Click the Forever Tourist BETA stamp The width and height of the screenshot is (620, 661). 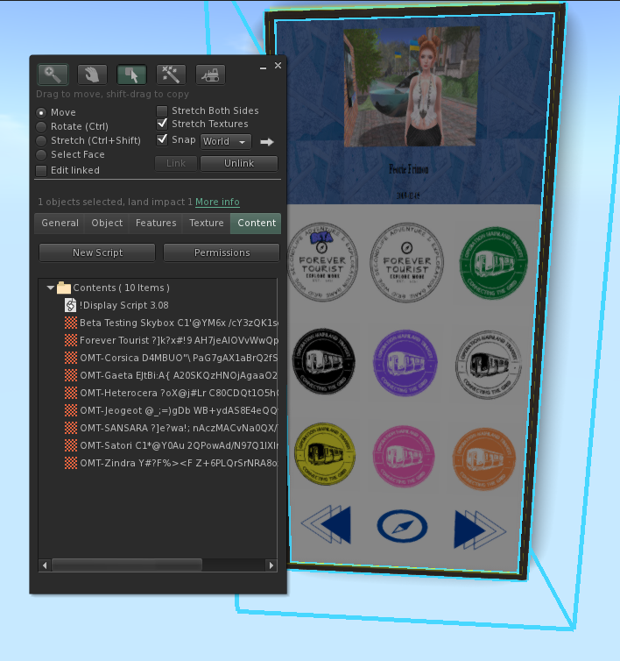point(322,262)
